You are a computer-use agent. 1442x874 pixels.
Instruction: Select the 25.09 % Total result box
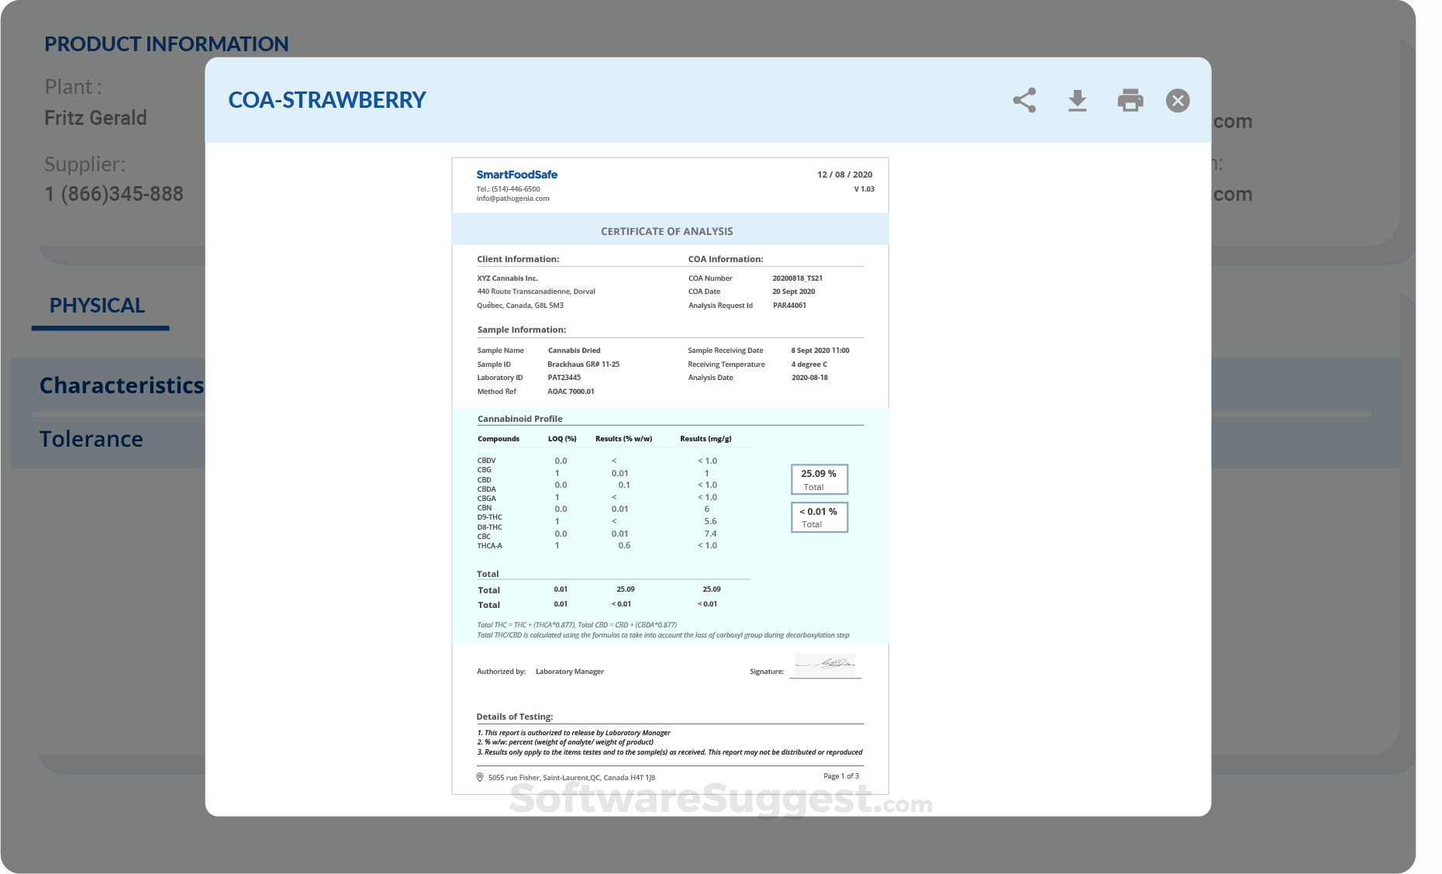819,478
